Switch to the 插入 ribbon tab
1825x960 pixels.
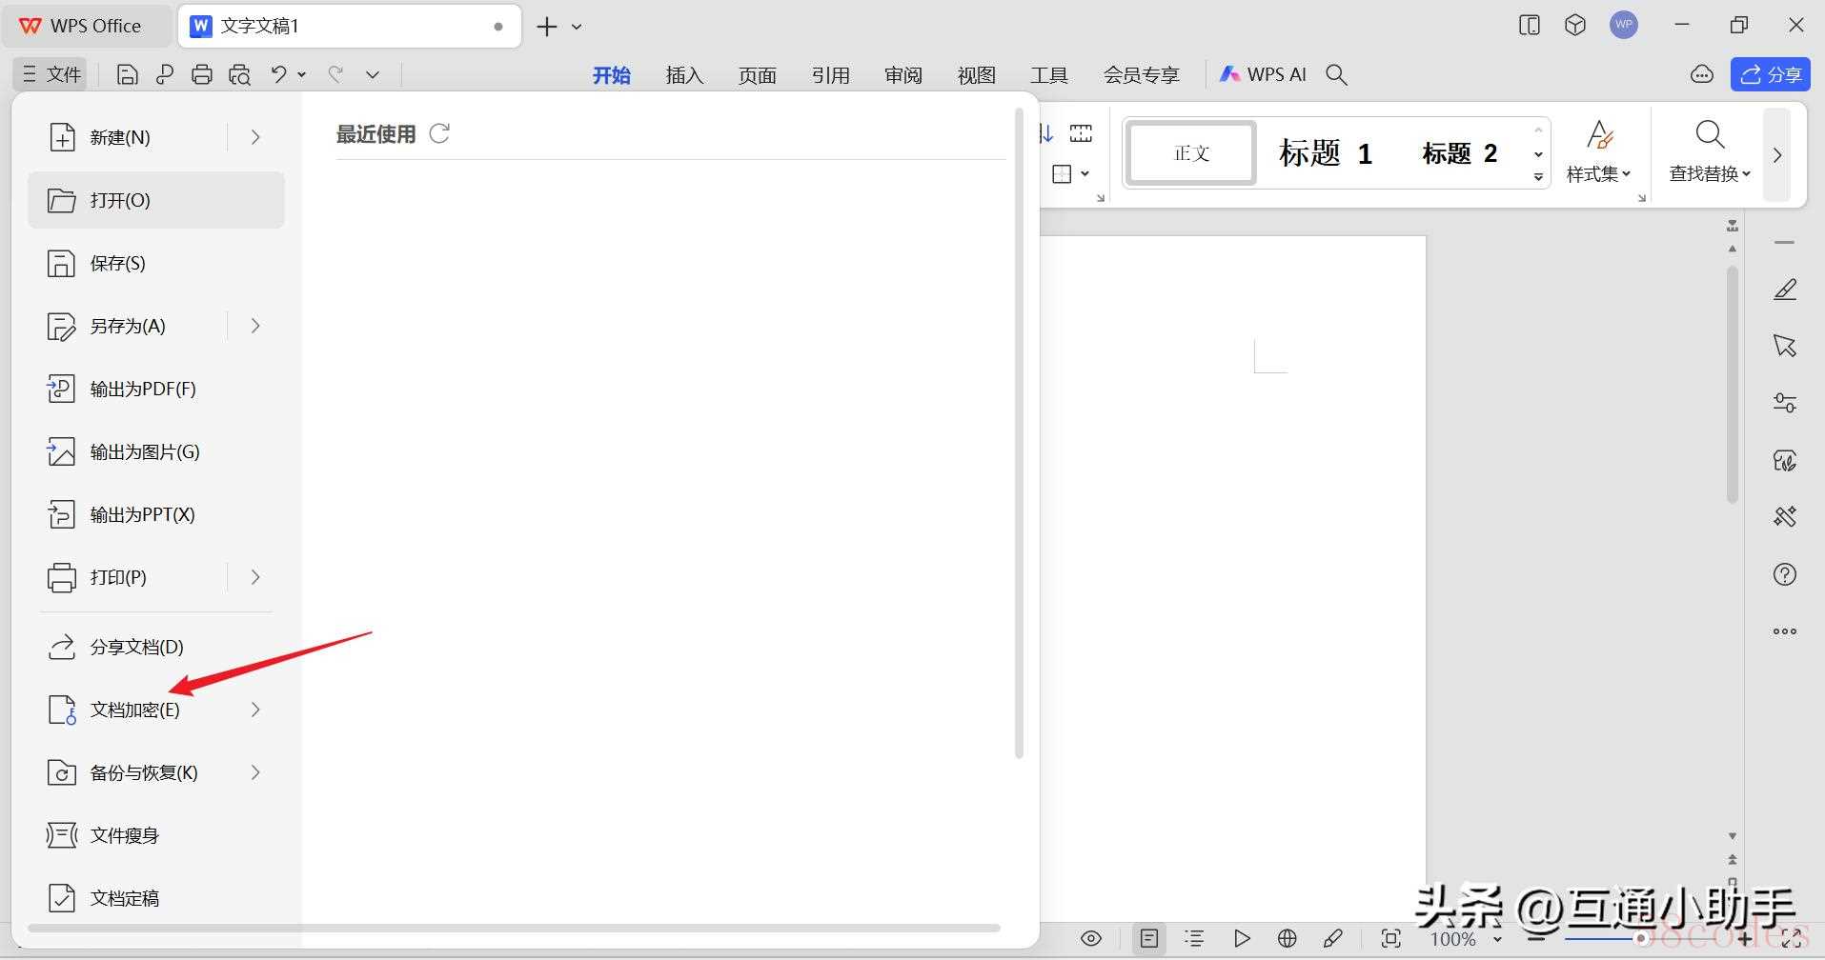pos(684,75)
